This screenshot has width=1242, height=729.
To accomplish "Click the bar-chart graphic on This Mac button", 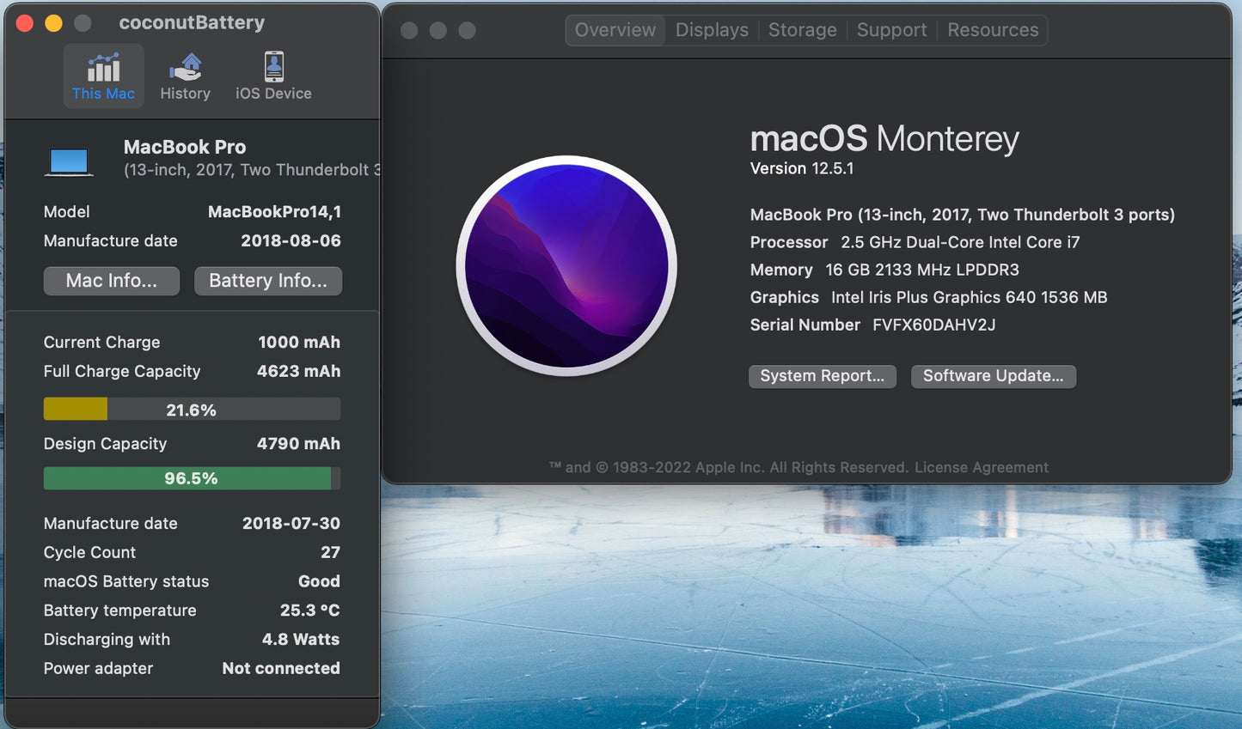I will click(103, 65).
